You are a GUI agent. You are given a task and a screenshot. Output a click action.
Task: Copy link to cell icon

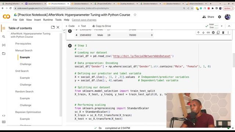[x=208, y=33]
